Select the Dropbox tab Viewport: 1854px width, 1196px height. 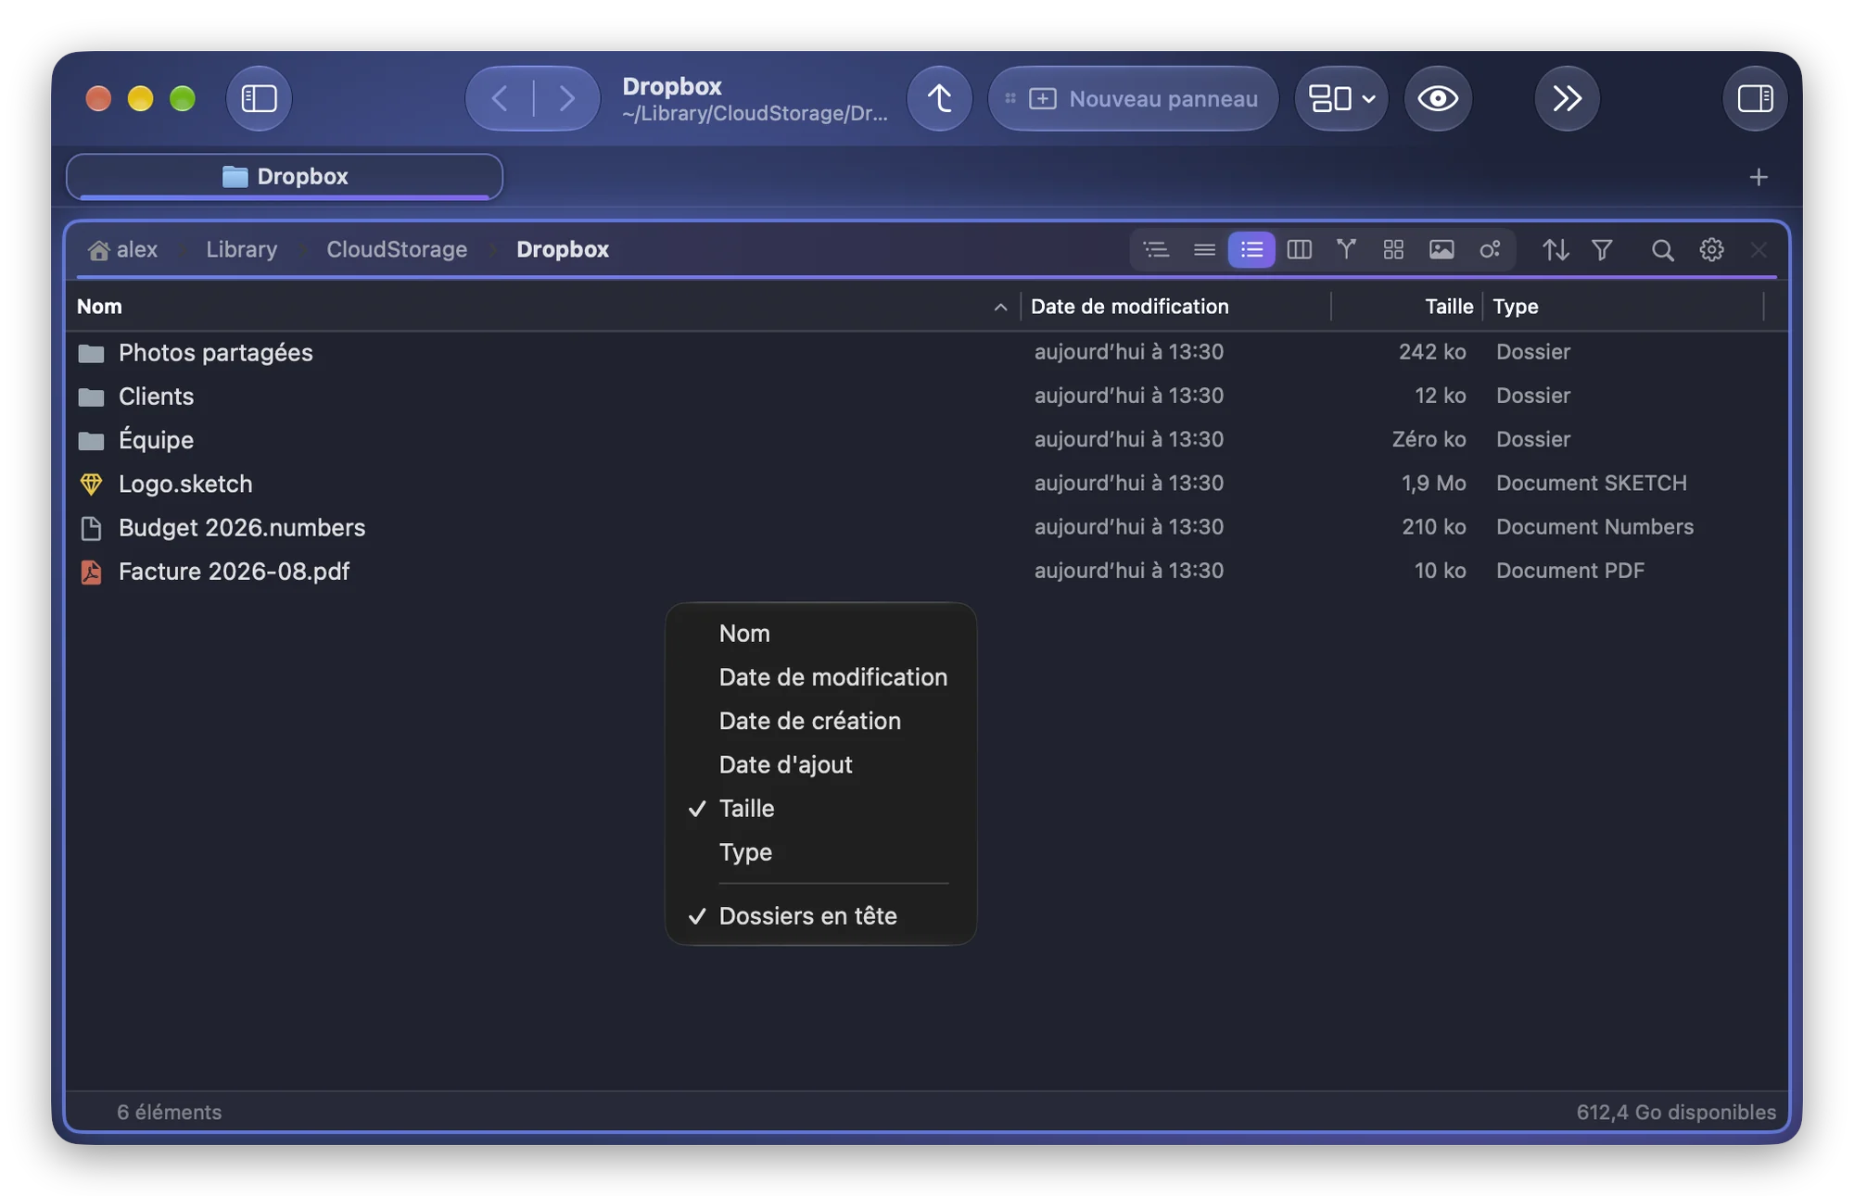[x=285, y=176]
